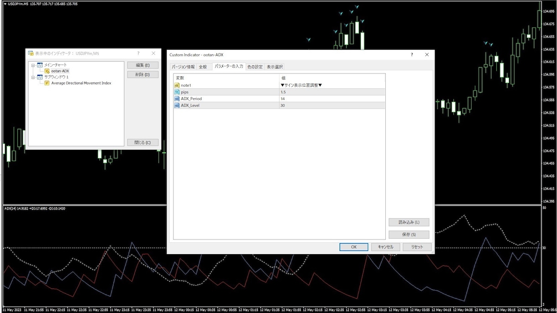Click help icon in Custom Indicator dialog

pos(412,55)
